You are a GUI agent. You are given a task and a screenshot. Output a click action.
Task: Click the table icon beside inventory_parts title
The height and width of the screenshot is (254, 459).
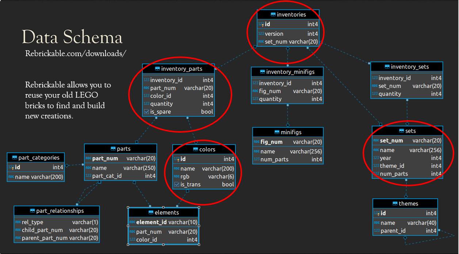[157, 69]
